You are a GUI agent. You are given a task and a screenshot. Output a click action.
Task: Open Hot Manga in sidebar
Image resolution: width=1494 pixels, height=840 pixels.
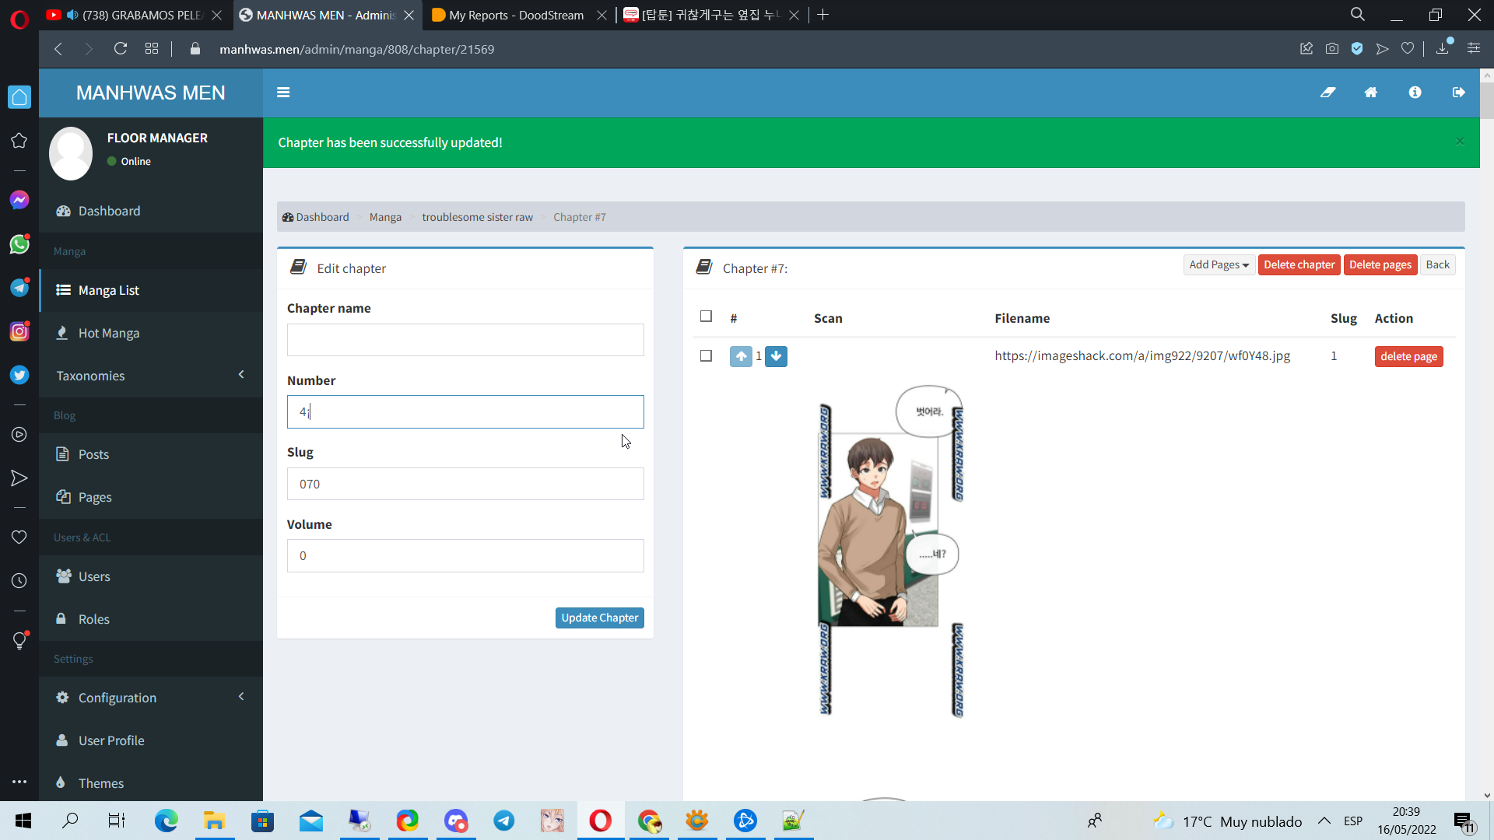(109, 333)
